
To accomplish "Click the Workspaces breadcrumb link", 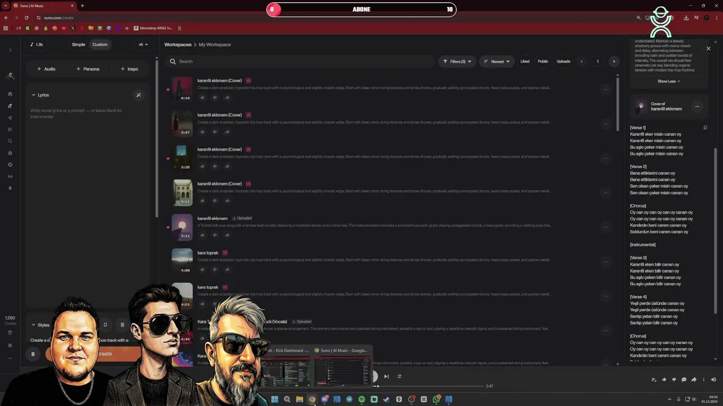I will click(178, 45).
